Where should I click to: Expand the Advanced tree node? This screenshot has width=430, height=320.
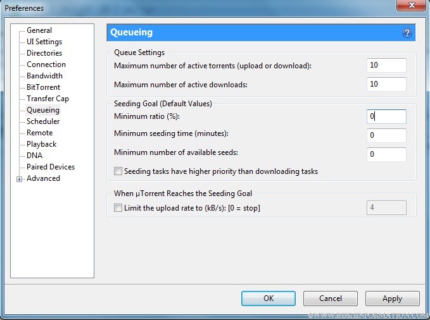pyautogui.click(x=20, y=179)
